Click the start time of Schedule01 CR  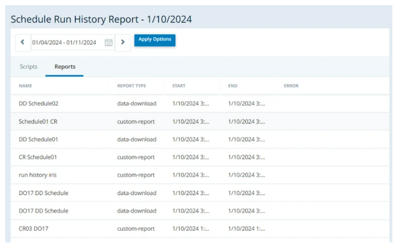click(x=191, y=122)
